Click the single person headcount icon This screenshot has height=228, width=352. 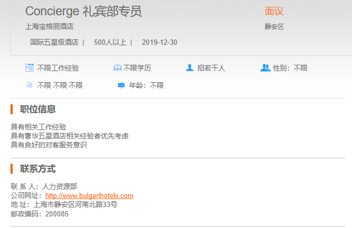pos(190,68)
